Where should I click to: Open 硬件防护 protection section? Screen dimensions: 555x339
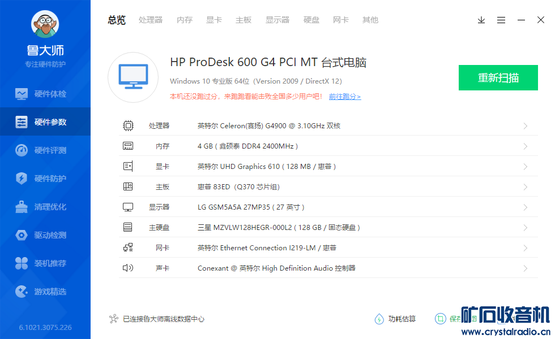click(45, 179)
